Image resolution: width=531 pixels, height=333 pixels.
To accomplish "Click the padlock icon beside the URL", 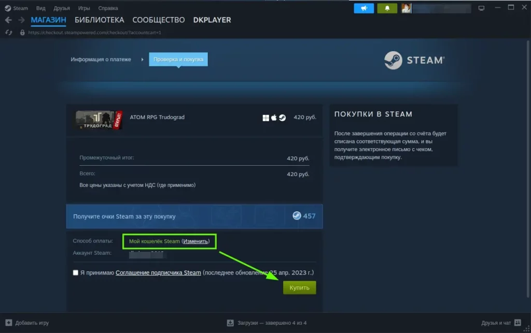I will 22,33.
